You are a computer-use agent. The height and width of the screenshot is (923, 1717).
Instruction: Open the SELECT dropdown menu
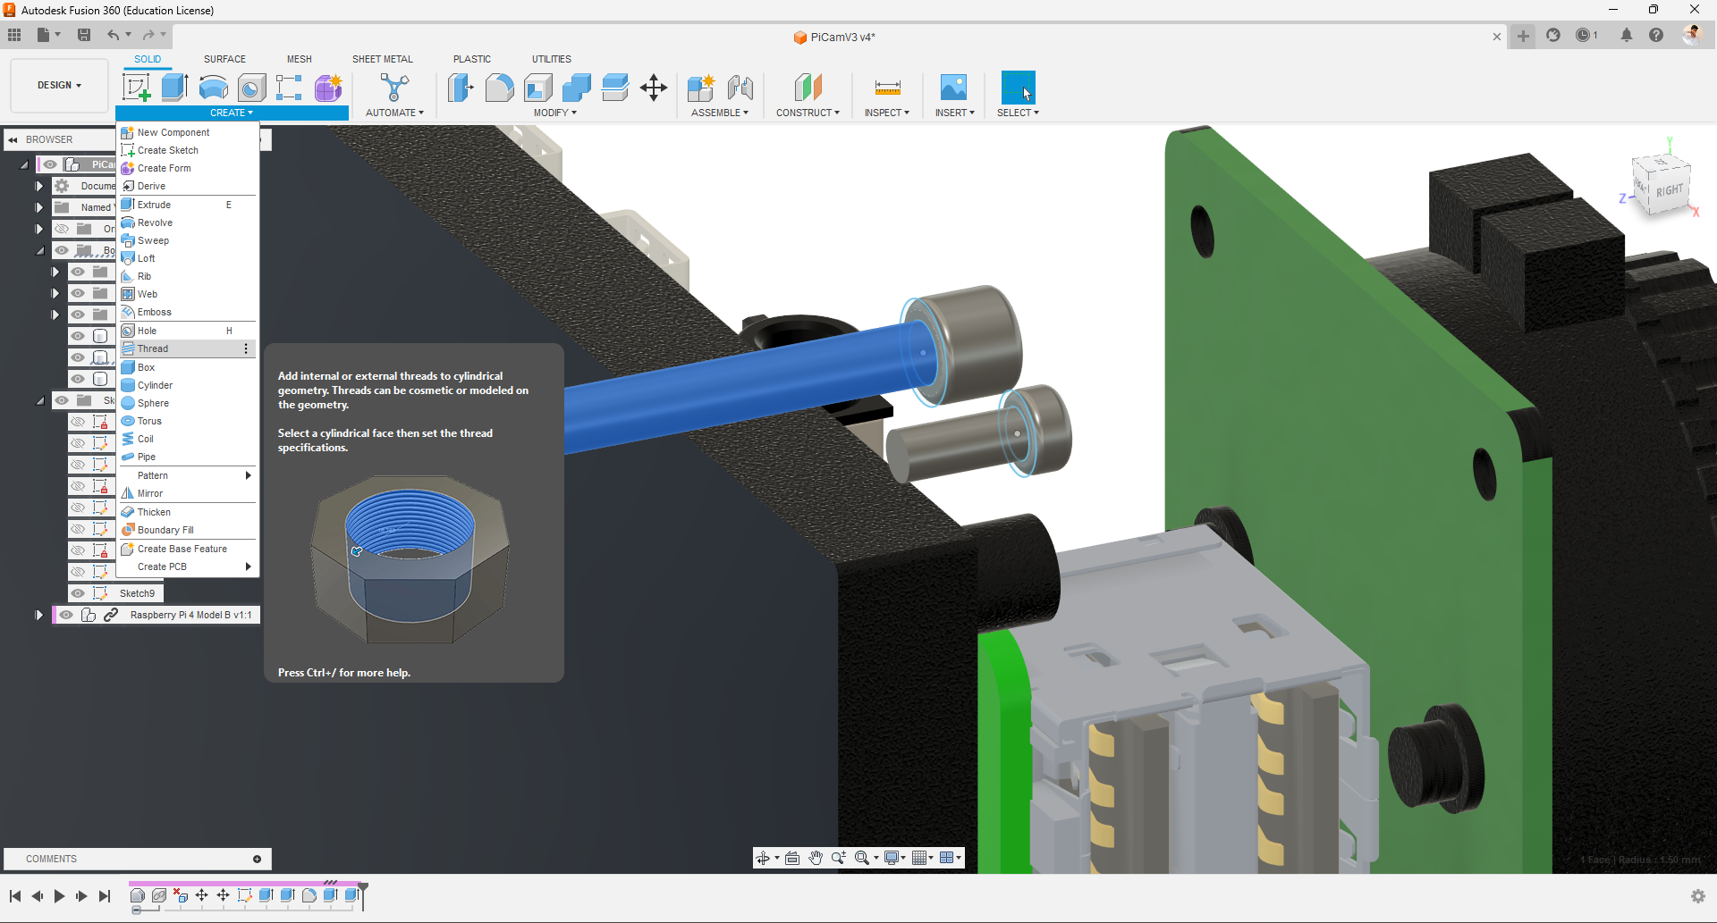click(x=1018, y=113)
